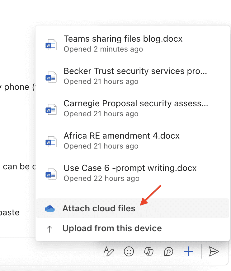Click the Loop chat bubble icon
This screenshot has width=231, height=271.
pyautogui.click(x=168, y=251)
